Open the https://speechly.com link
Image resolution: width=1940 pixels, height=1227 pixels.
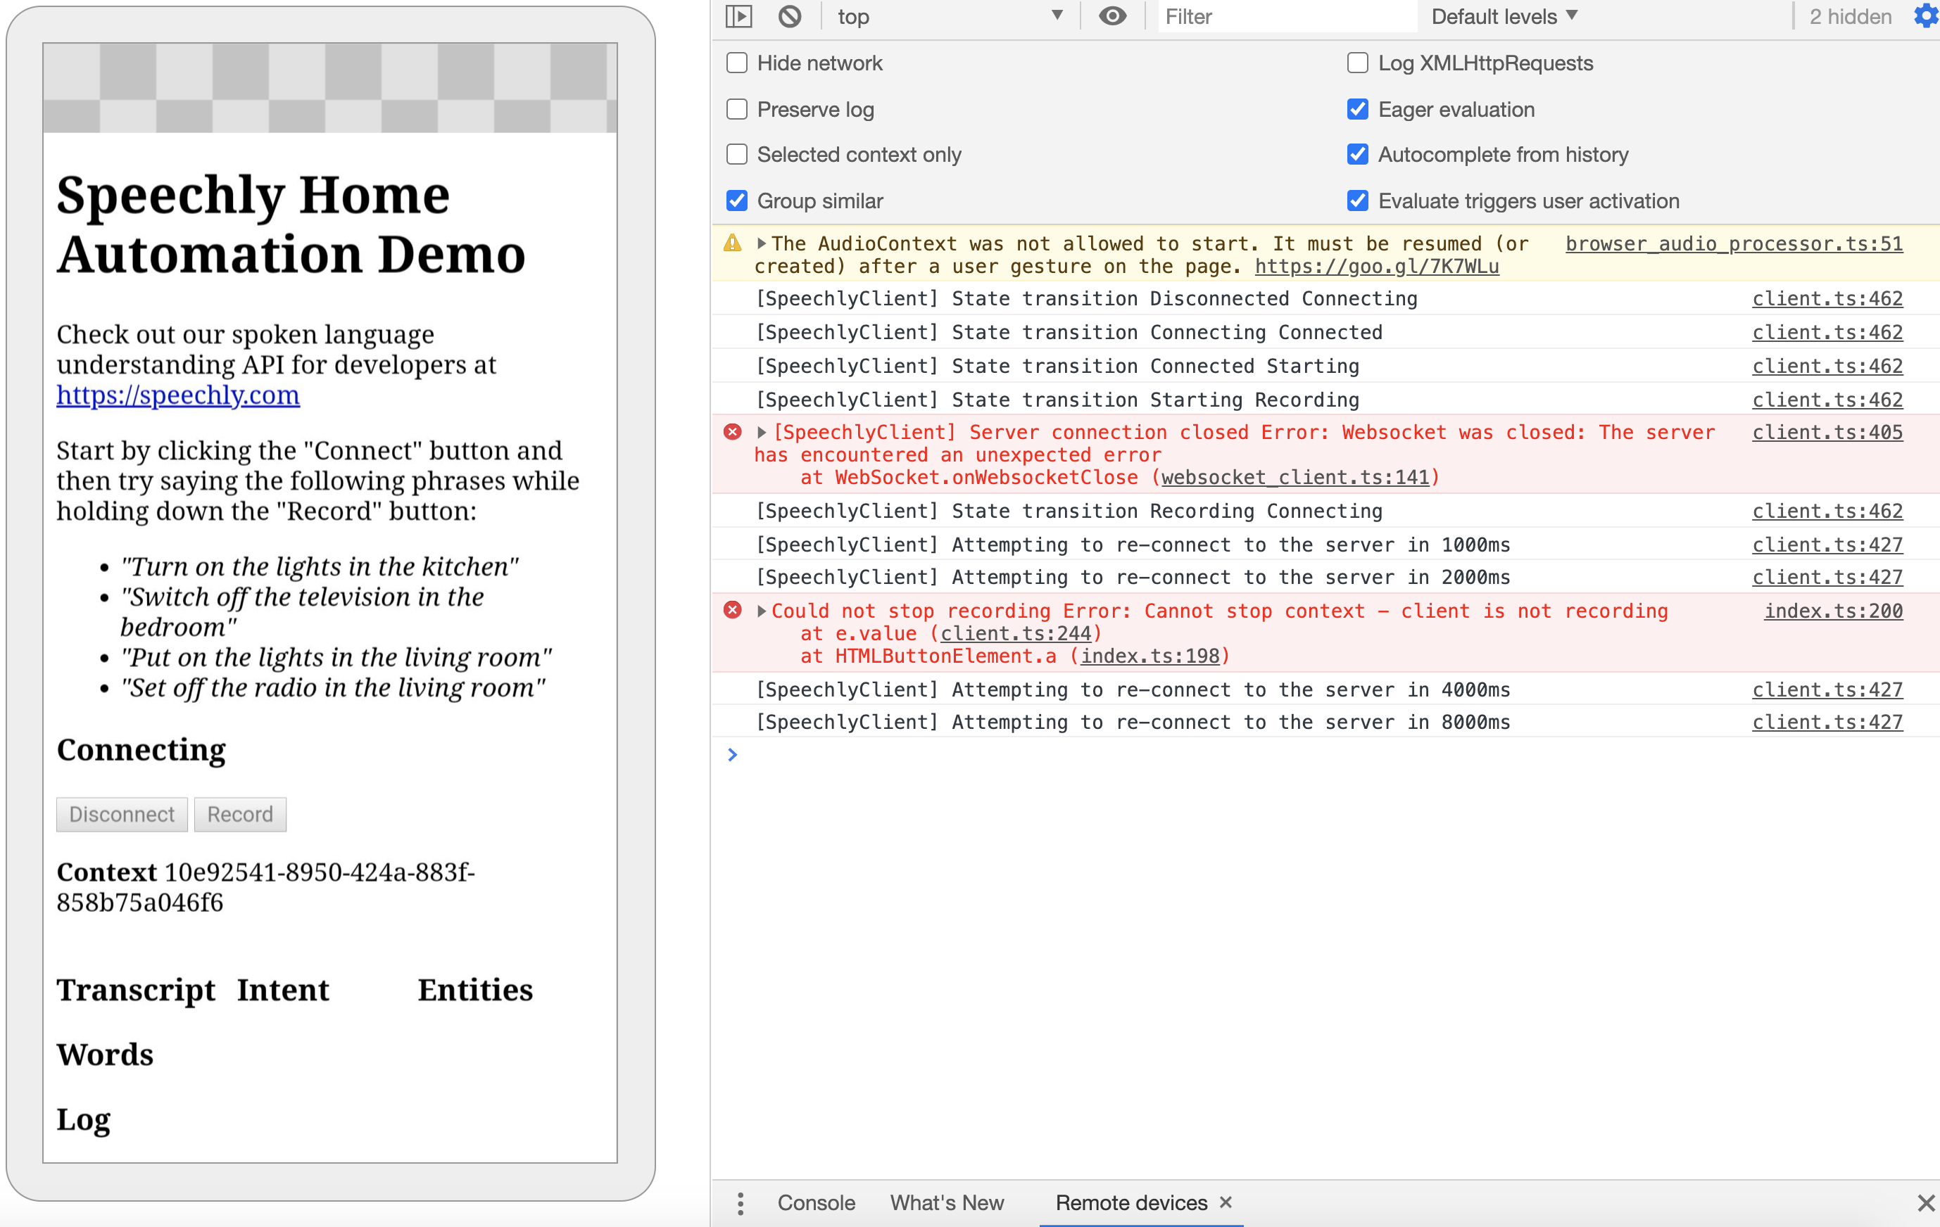click(177, 395)
